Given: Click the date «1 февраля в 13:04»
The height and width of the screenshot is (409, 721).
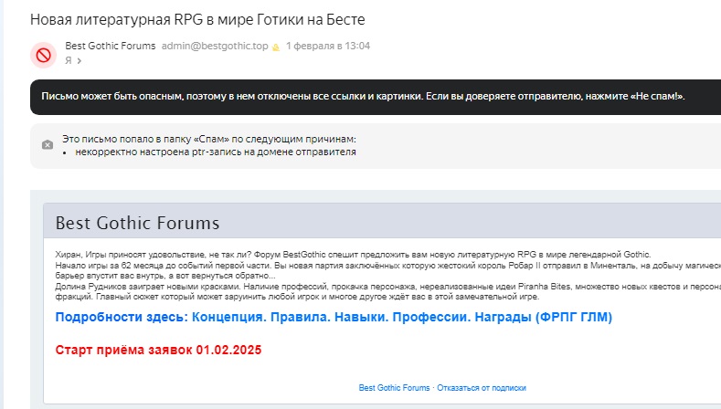Looking at the screenshot, I should [x=327, y=46].
